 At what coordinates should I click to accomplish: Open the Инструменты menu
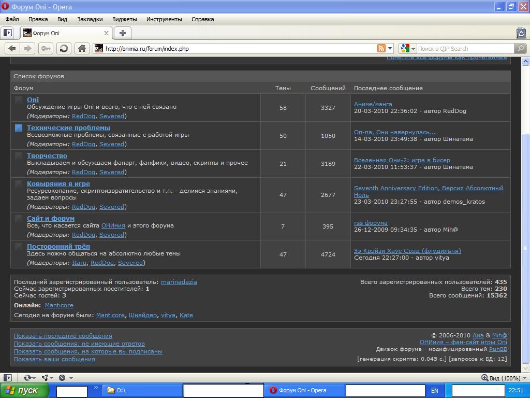[x=164, y=19]
